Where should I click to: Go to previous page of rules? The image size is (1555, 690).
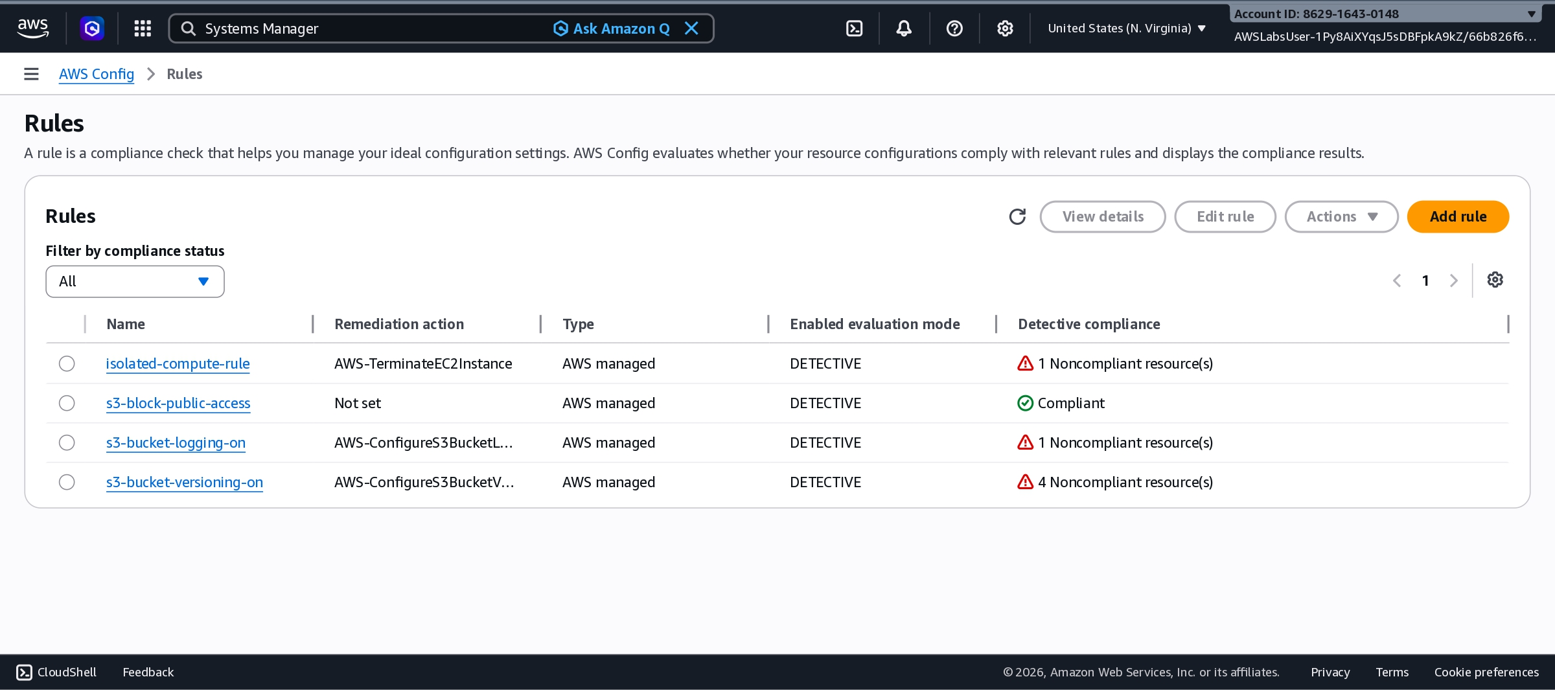(1397, 281)
